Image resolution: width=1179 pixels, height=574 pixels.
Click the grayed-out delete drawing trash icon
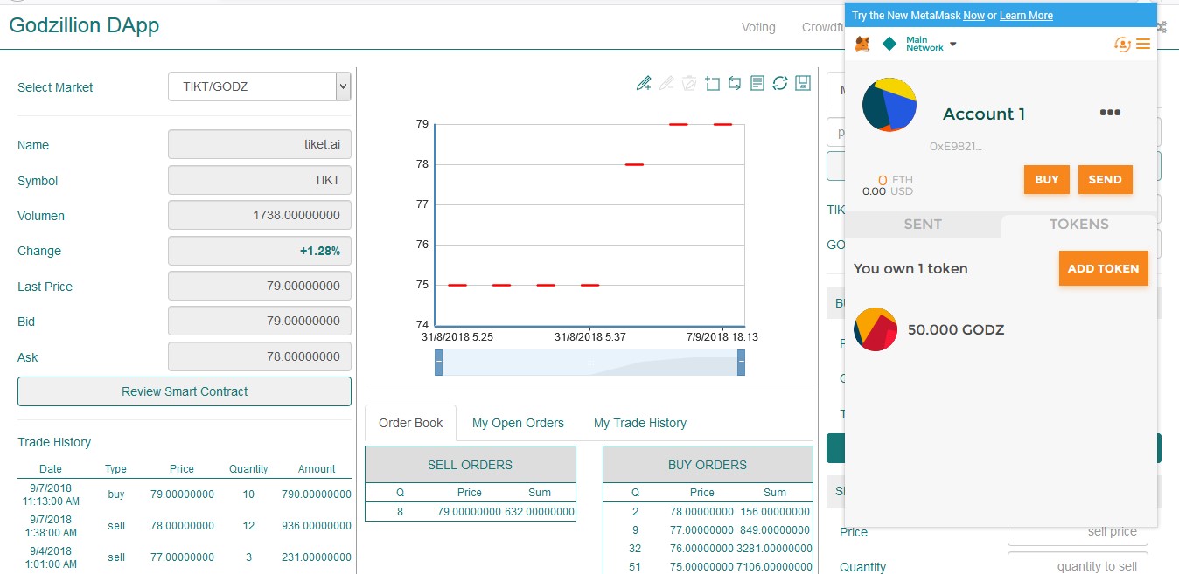point(689,83)
